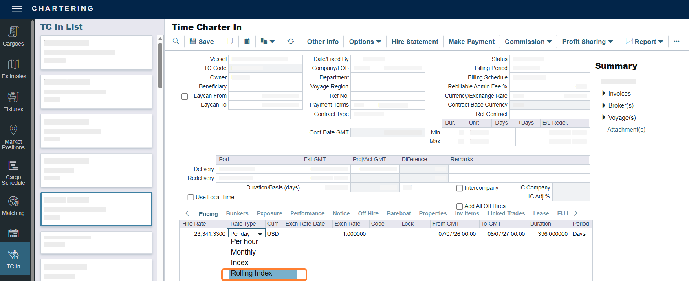This screenshot has height=281, width=689.
Task: Delete the current Time Charter record
Action: pyautogui.click(x=247, y=41)
